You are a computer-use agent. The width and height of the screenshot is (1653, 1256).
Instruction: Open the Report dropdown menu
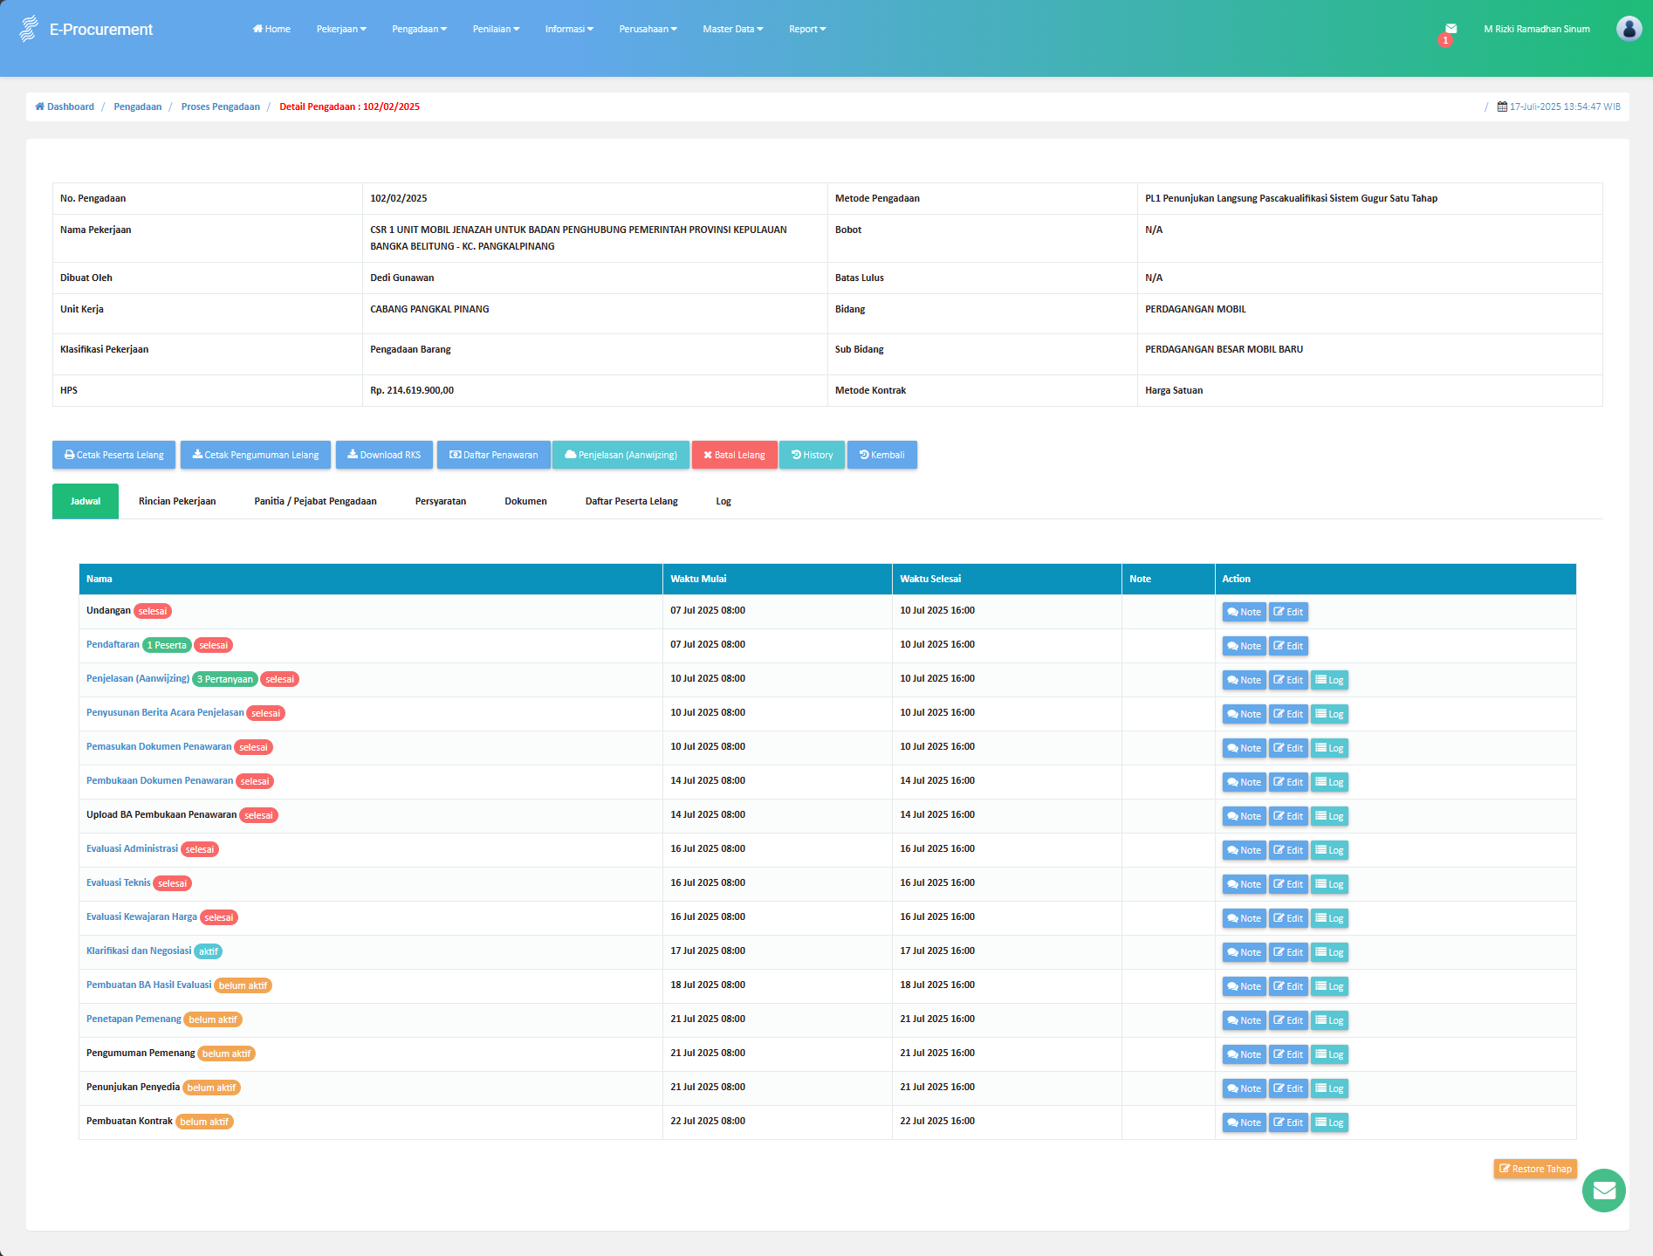(x=807, y=29)
